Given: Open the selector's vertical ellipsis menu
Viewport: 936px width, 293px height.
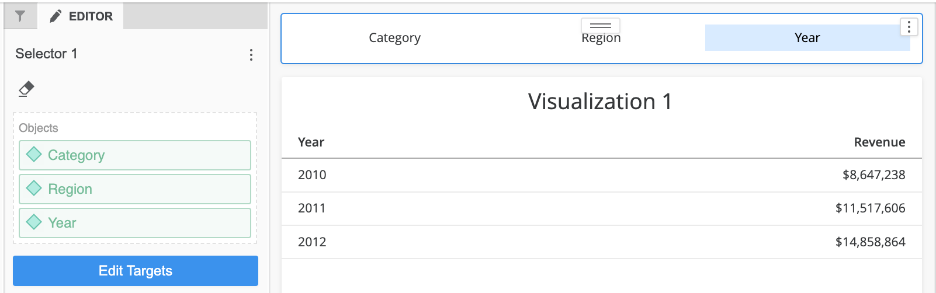Looking at the screenshot, I should point(909,27).
